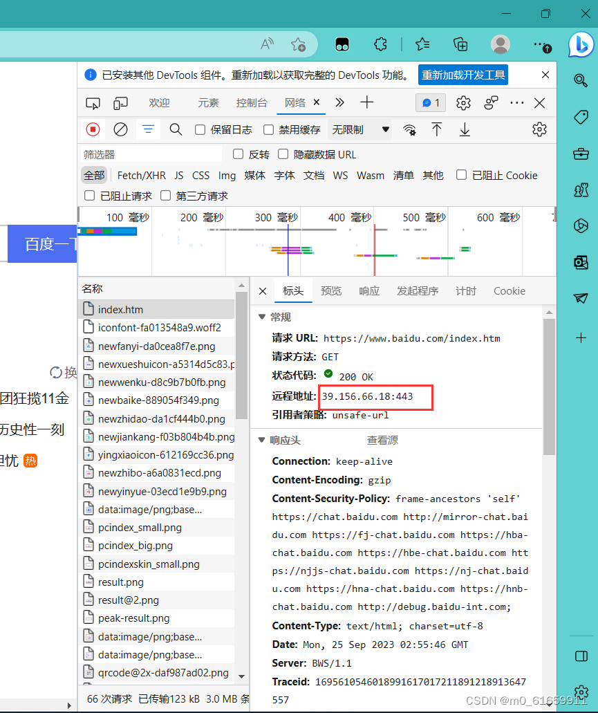598x713 pixels.
Task: Toggle device emulation mode
Action: click(x=120, y=102)
